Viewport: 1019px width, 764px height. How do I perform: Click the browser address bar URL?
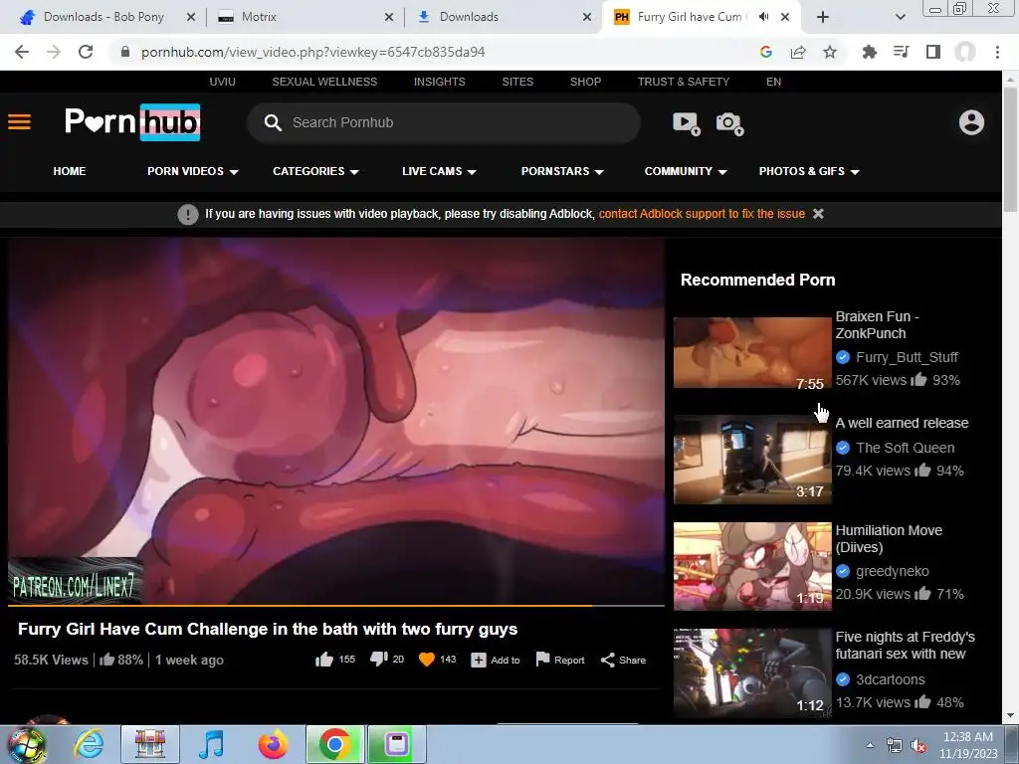tap(313, 52)
